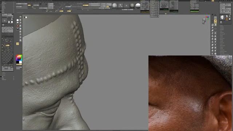Click top-left brush sphere in right shelf icon grid

pyautogui.click(x=213, y=25)
